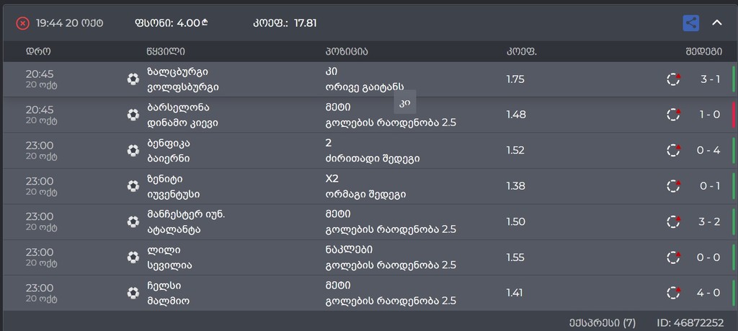Click soccer ball icon for ბენფიკა match
738x331 pixels.
[x=133, y=150]
